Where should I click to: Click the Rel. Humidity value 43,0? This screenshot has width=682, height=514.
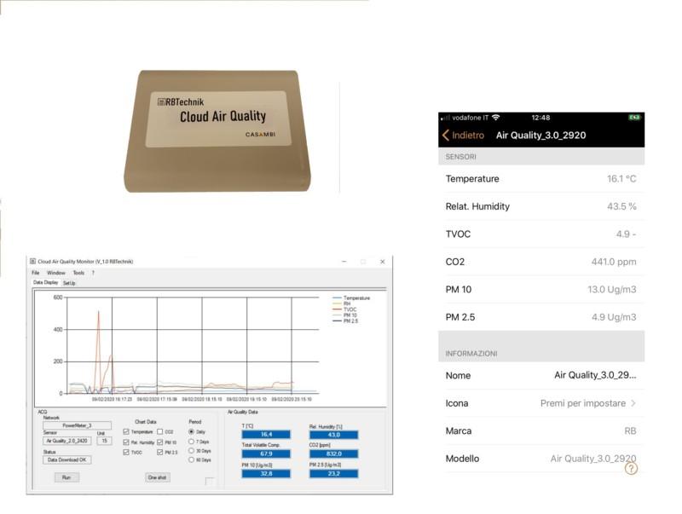333,435
